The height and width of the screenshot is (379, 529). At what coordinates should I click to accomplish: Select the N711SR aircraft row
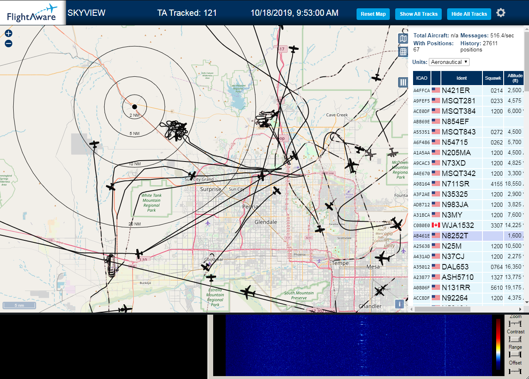pyautogui.click(x=468, y=184)
